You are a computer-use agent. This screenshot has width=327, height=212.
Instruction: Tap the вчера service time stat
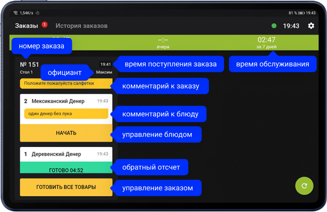click(163, 43)
